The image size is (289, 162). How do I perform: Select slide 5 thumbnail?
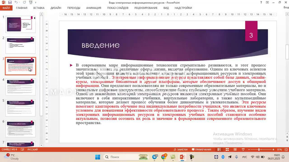tap(20, 108)
